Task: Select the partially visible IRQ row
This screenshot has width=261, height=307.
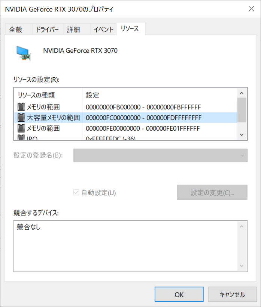Action: point(125,137)
